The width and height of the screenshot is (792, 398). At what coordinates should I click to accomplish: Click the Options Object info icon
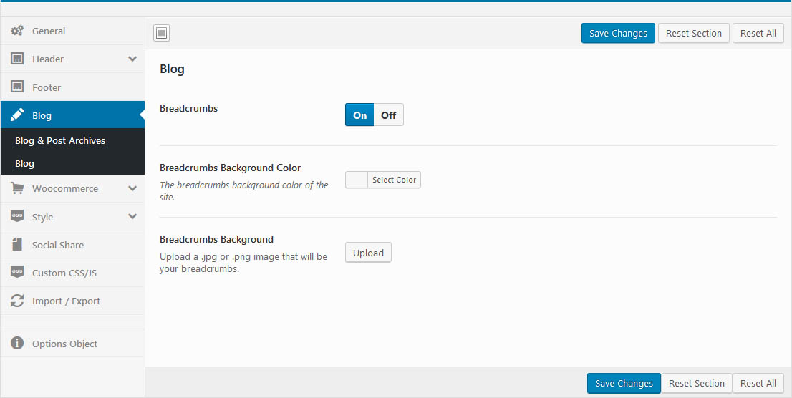[17, 344]
